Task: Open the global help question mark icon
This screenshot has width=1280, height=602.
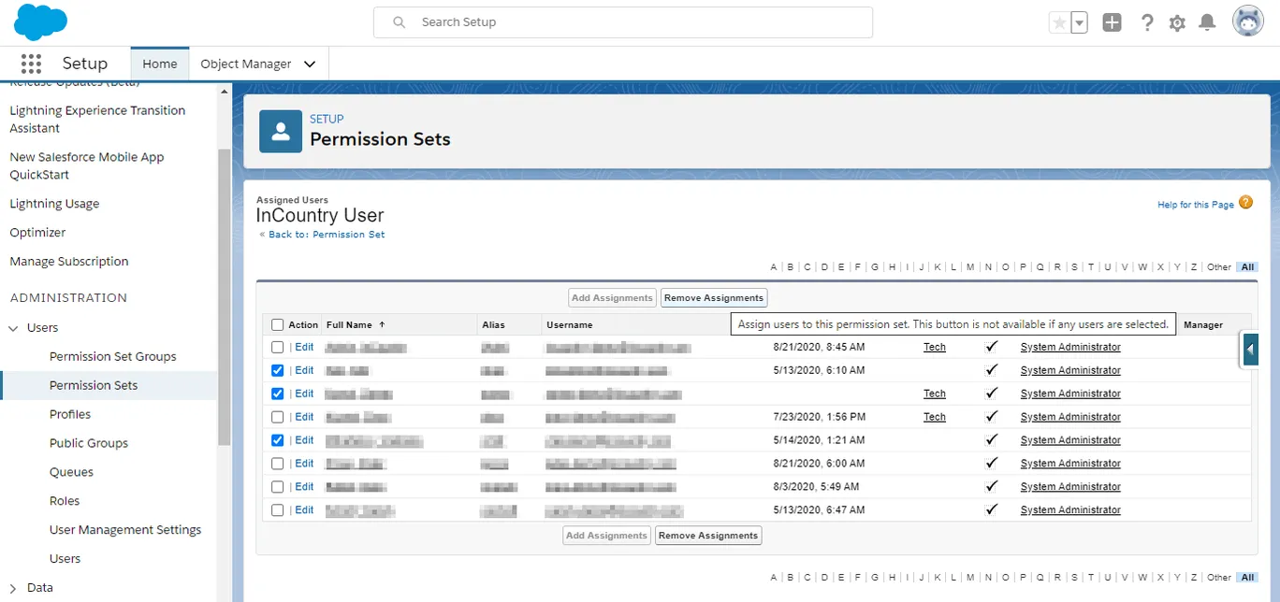Action: point(1147,22)
